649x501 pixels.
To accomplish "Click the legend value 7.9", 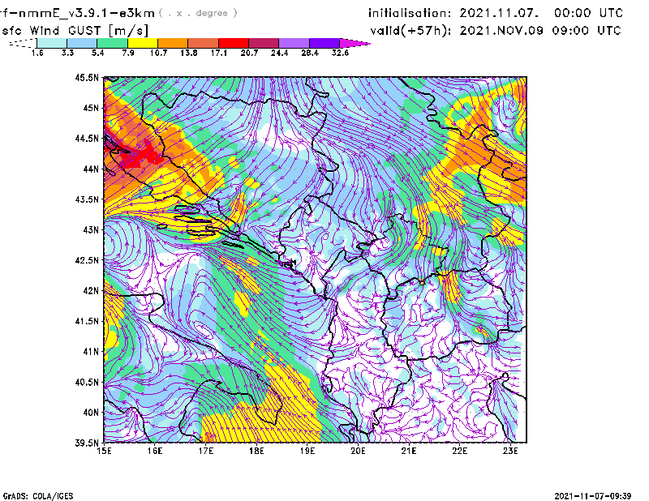I will [128, 53].
